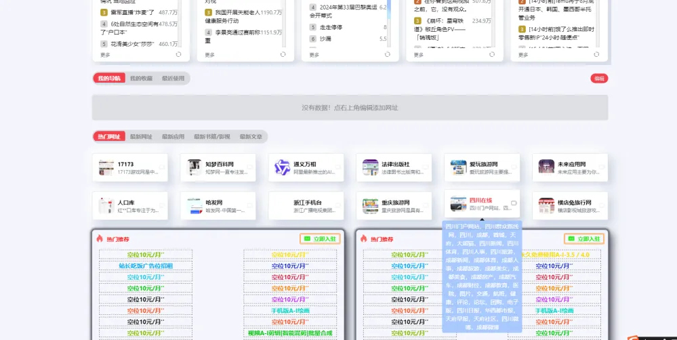
Task: Open the 站长吃饭广告位招租 ad link
Action: point(146,266)
